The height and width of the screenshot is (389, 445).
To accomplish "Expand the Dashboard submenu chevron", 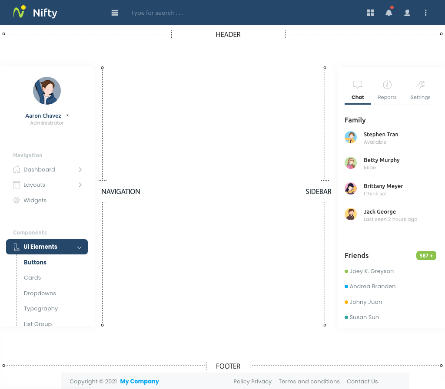I will click(x=80, y=170).
